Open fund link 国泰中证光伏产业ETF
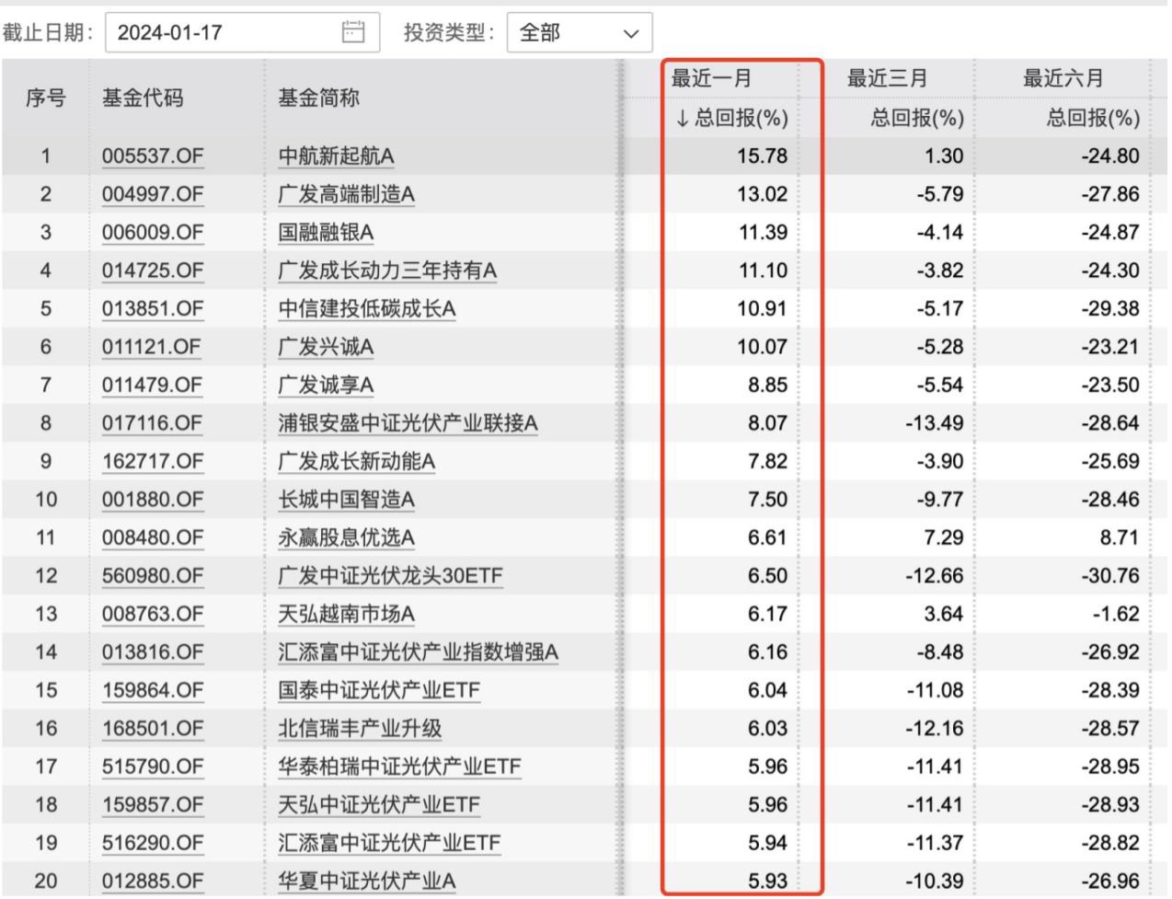Image resolution: width=1172 pixels, height=899 pixels. (x=379, y=690)
